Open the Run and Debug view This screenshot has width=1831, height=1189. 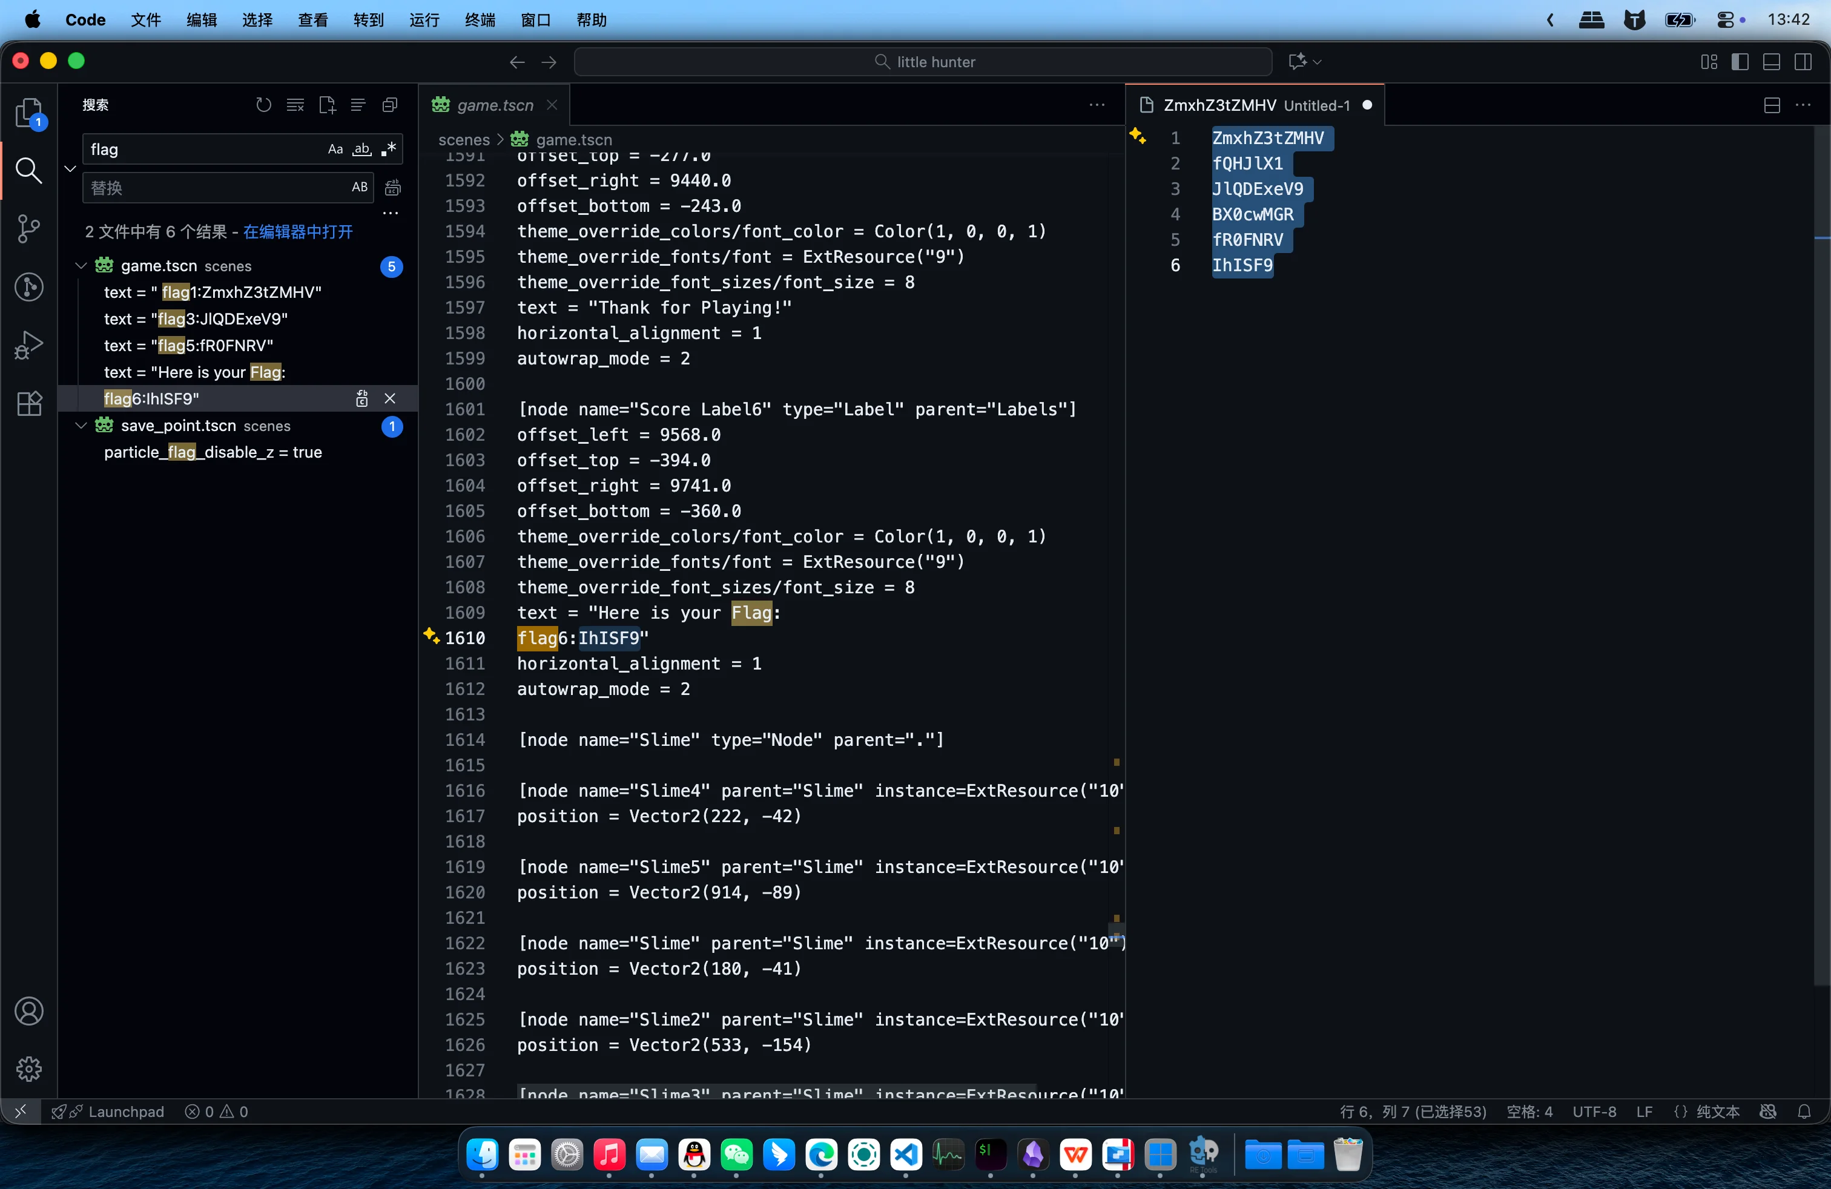click(x=29, y=344)
